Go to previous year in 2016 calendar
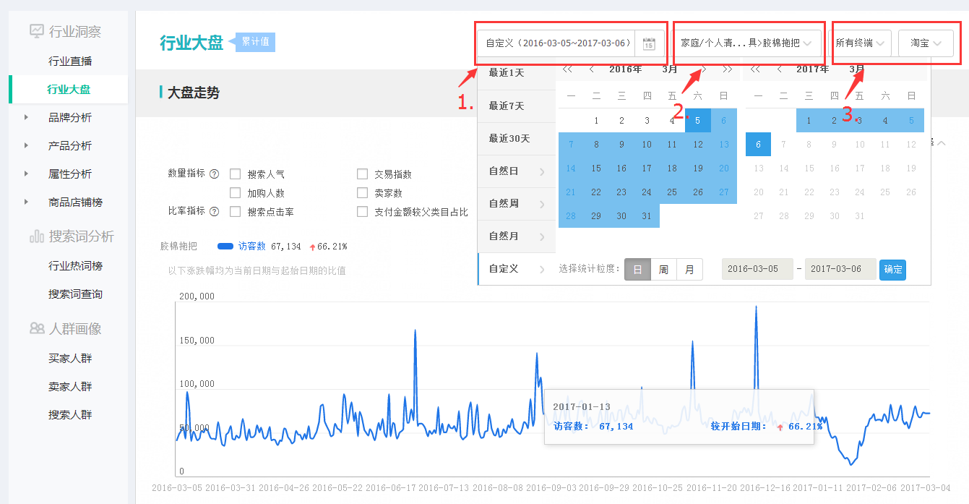The height and width of the screenshot is (504, 969). 567,69
